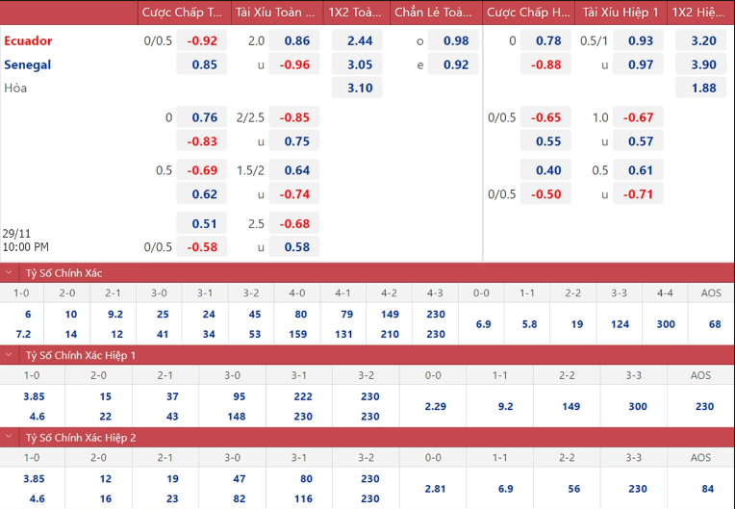Choose over 2.0 odds 0.86
This screenshot has height=509, width=735.
(x=294, y=40)
